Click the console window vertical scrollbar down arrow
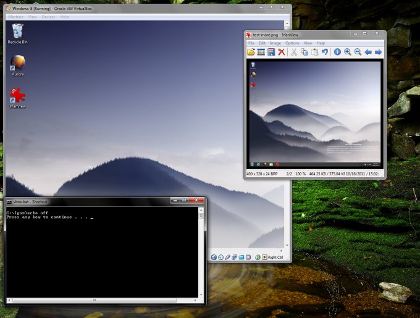Image resolution: width=420 pixels, height=318 pixels. 201,295
